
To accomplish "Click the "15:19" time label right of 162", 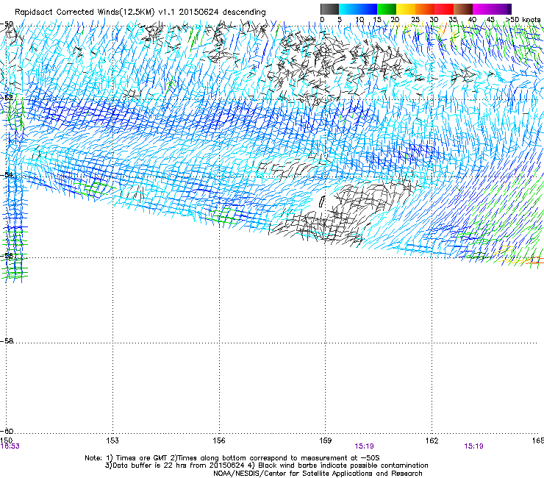I will 473,446.
